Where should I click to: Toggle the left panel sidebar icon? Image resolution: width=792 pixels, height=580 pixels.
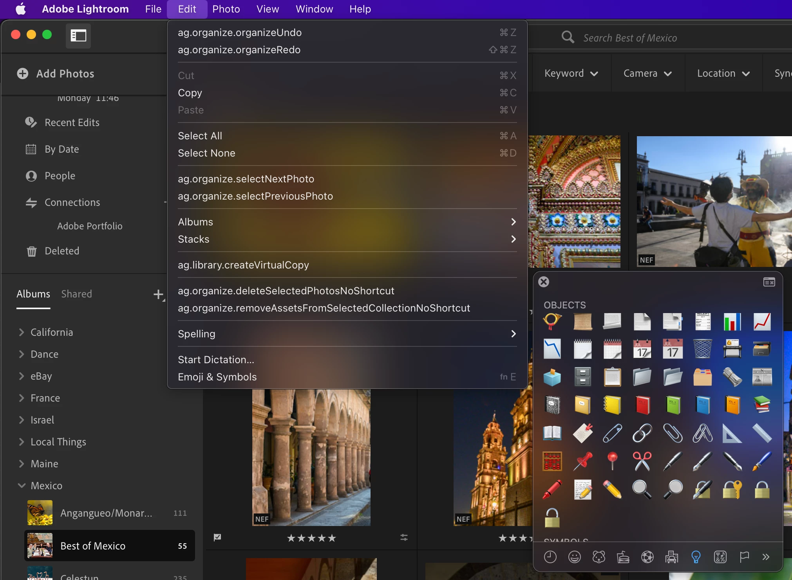coord(78,36)
